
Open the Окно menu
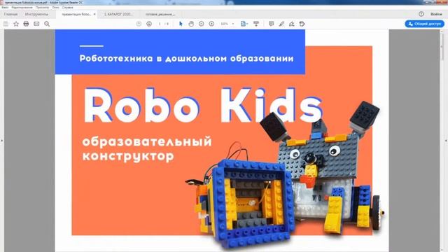[x=56, y=8]
